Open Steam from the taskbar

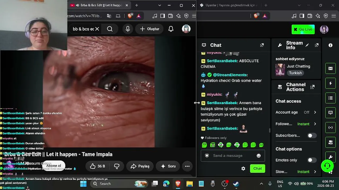(236, 184)
